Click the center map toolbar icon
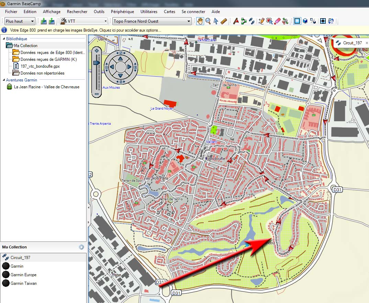The image size is (369, 303). click(323, 21)
